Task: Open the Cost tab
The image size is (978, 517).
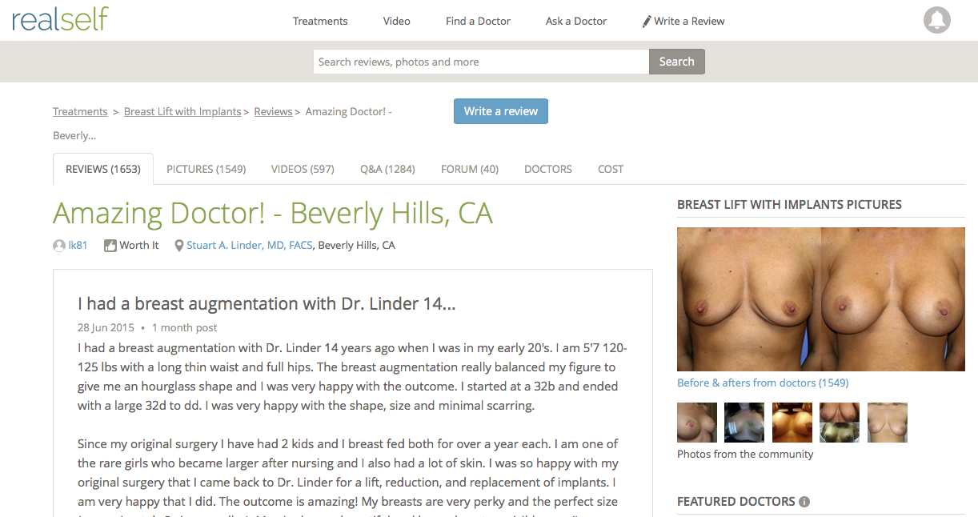Action: pos(611,169)
